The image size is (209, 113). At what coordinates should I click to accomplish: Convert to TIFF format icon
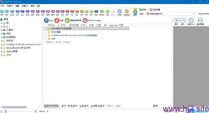pos(2,13)
